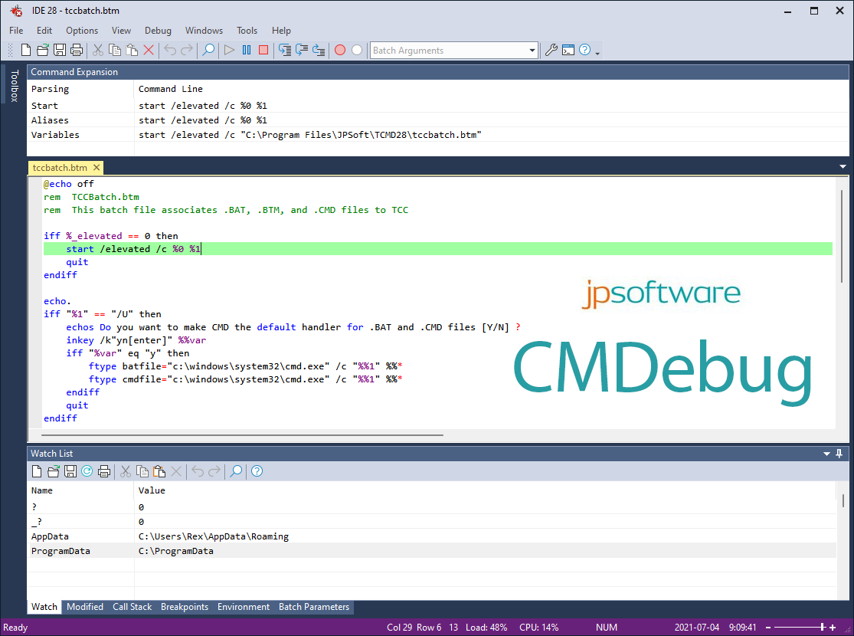854x636 pixels.
Task: Open the Debug menu
Action: 157,30
